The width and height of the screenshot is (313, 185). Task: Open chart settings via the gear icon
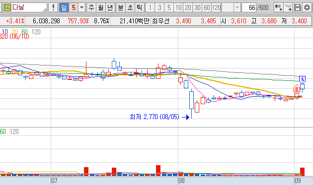(x=307, y=7)
